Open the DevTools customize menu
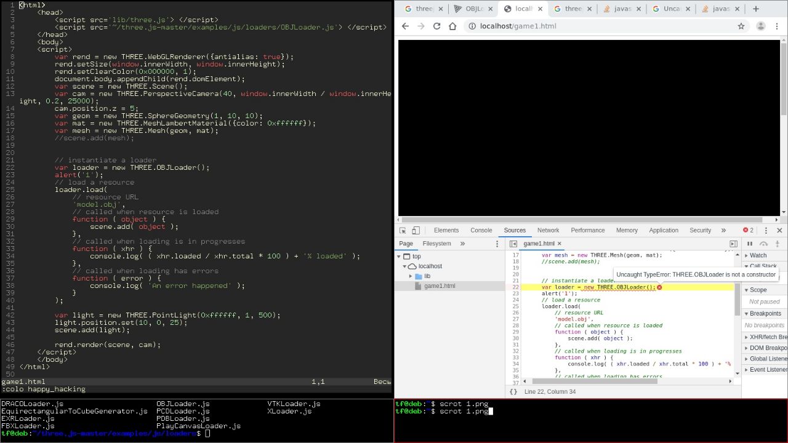788x443 pixels. (765, 231)
